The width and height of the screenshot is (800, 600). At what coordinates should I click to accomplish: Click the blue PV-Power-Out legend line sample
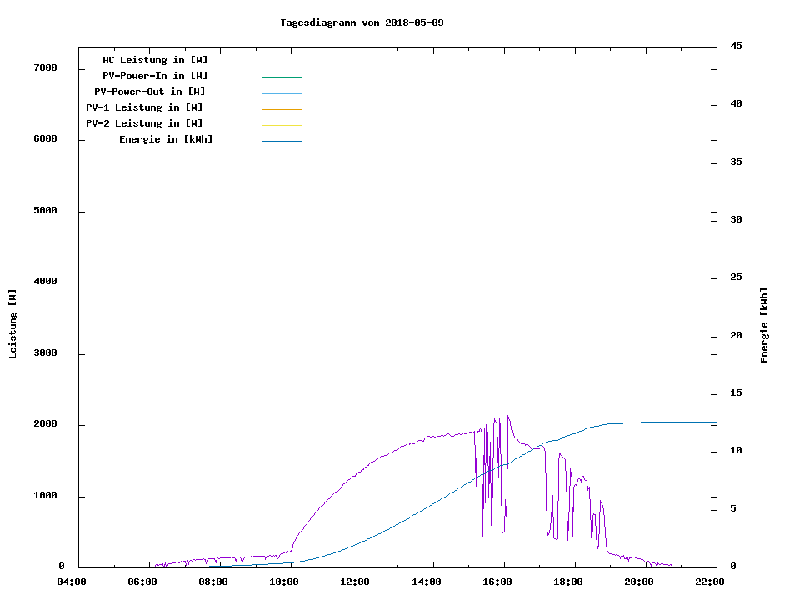click(x=281, y=93)
